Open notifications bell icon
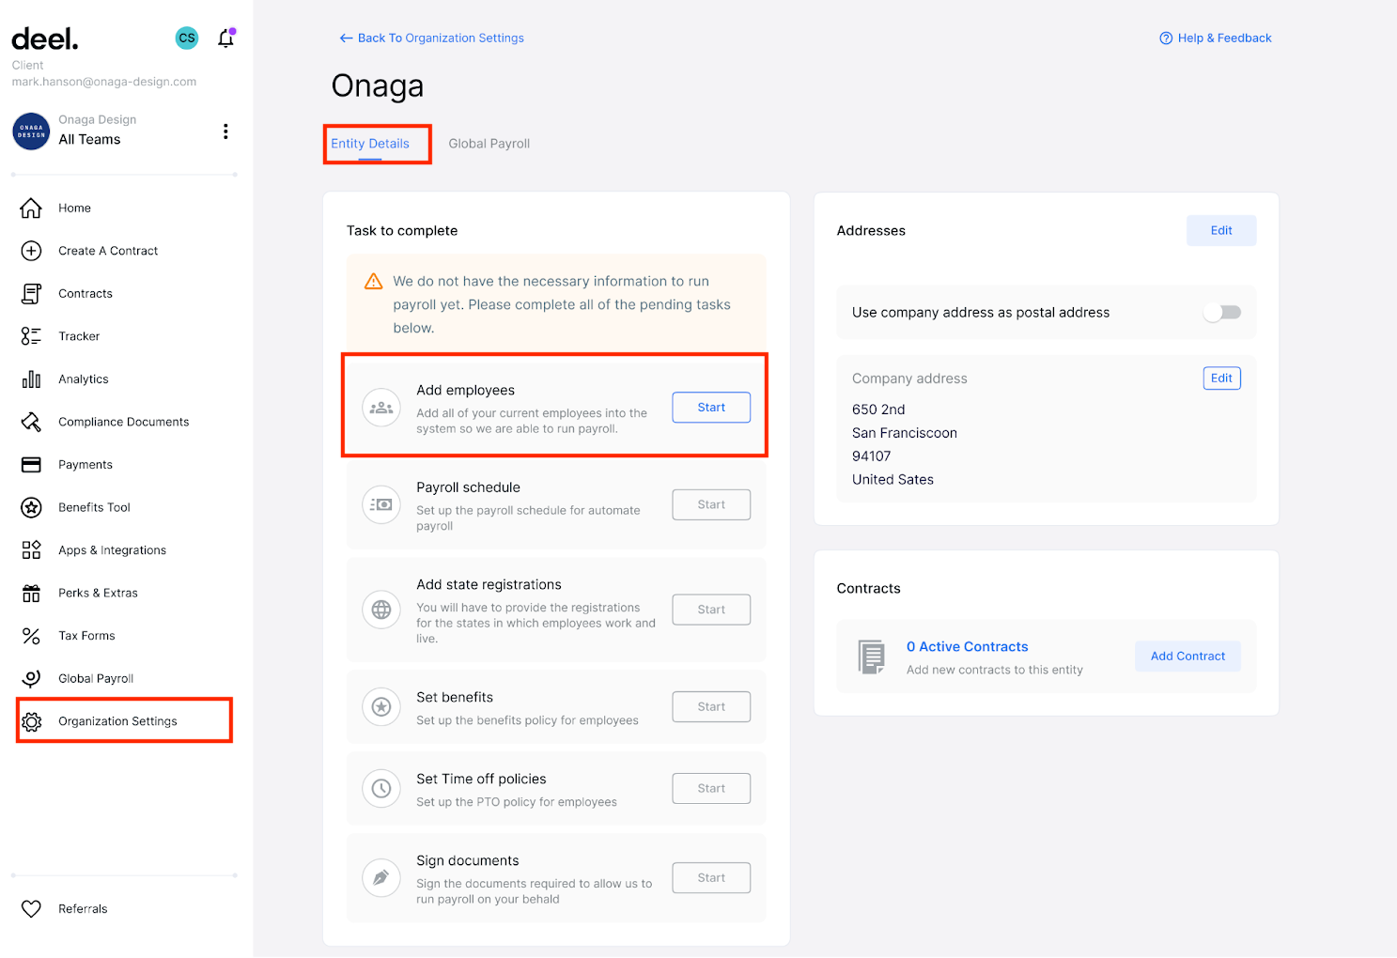This screenshot has height=958, width=1397. pyautogui.click(x=225, y=39)
